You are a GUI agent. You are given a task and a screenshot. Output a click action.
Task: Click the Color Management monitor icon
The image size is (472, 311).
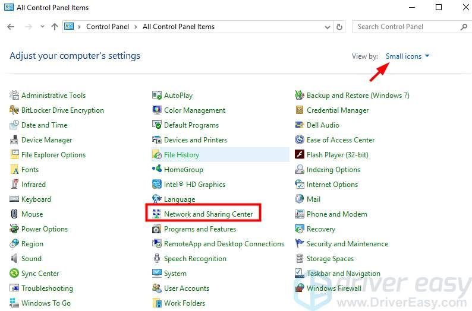point(157,110)
